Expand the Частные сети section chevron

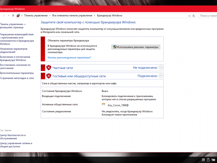(x=161, y=67)
